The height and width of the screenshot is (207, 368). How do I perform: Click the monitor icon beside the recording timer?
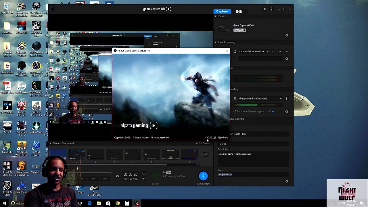(144, 173)
